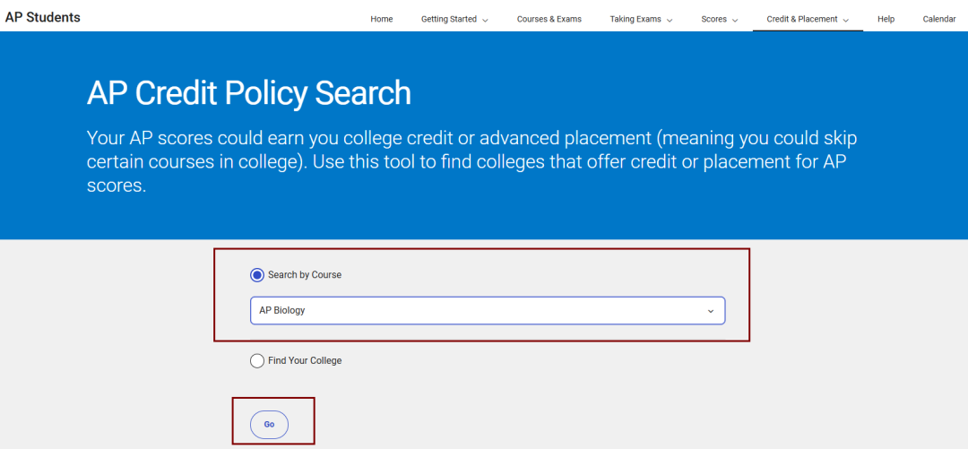
Task: Expand the Taking Exams menu
Action: (641, 19)
